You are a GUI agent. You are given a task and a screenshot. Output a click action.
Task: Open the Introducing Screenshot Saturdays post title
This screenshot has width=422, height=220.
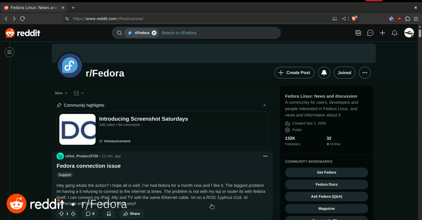143,119
